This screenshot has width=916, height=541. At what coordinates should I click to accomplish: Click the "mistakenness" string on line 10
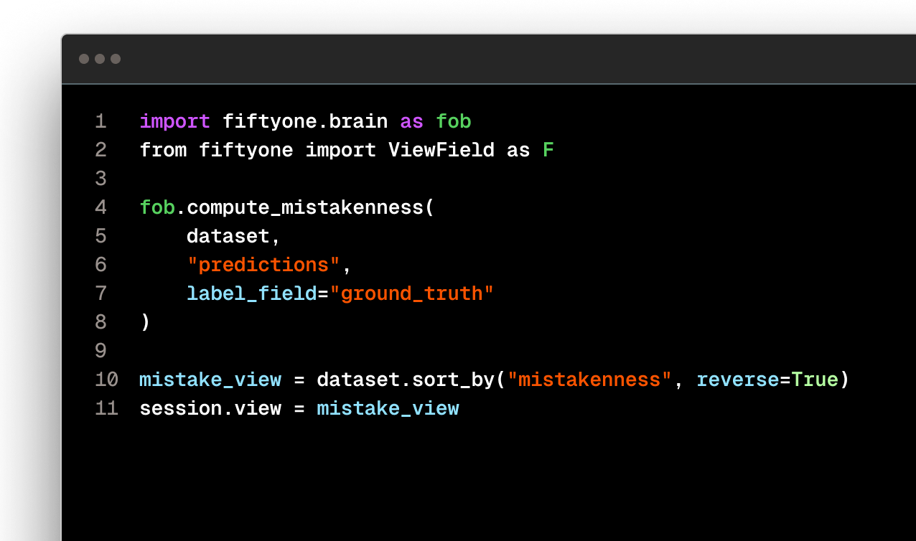(x=589, y=380)
